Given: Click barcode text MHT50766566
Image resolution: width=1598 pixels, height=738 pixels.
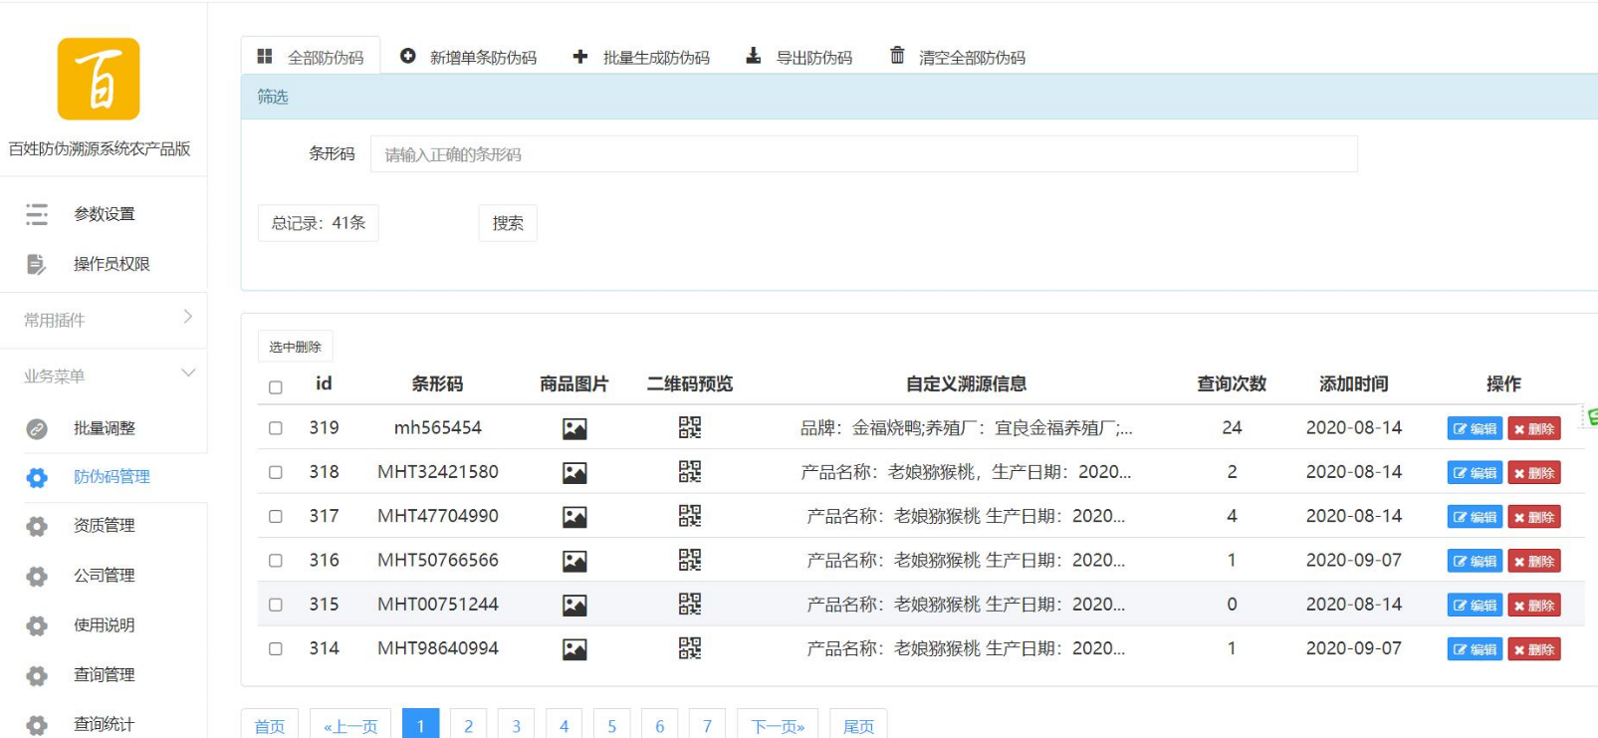Looking at the screenshot, I should click(x=438, y=560).
